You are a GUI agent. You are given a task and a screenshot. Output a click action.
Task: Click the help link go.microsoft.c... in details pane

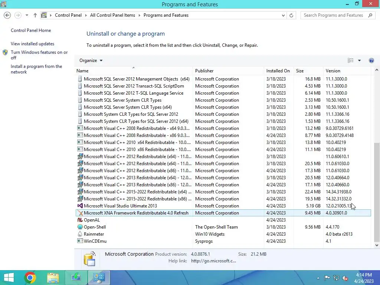point(213,261)
